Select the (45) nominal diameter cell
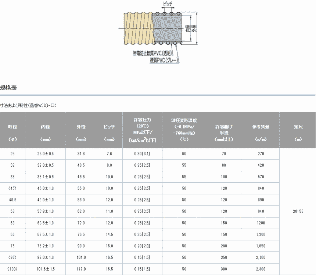316x275 pixels. (12, 188)
